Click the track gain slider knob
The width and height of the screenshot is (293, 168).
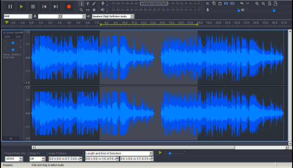pos(13,43)
